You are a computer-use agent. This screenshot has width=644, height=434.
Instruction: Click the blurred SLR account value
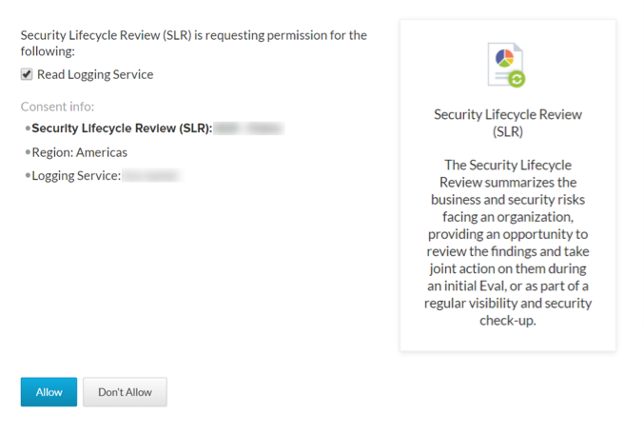[x=247, y=128]
